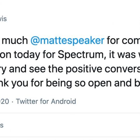Open the @mattespeaker mention link

click(68, 40)
